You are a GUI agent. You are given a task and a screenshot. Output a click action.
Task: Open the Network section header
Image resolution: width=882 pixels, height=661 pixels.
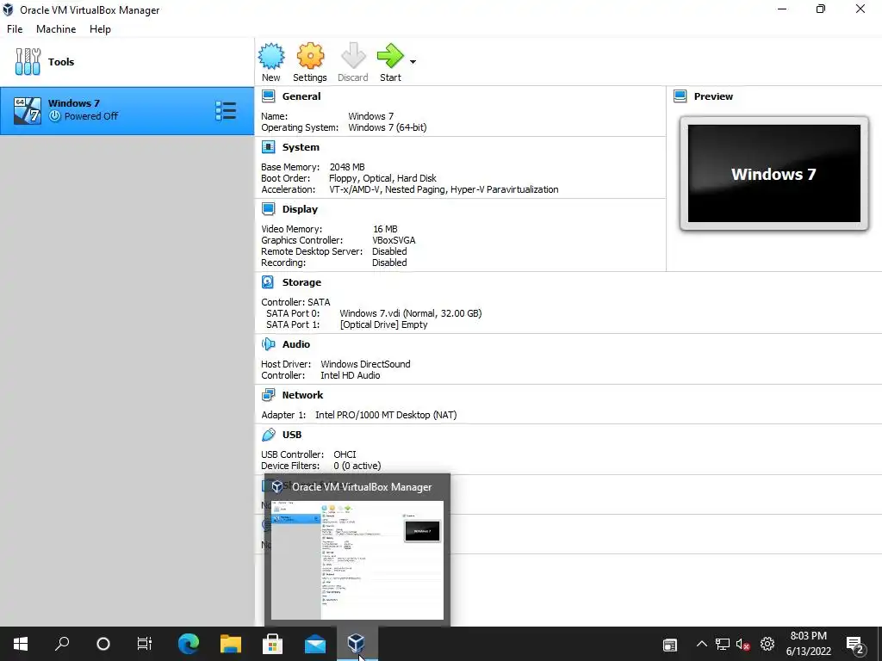click(302, 395)
